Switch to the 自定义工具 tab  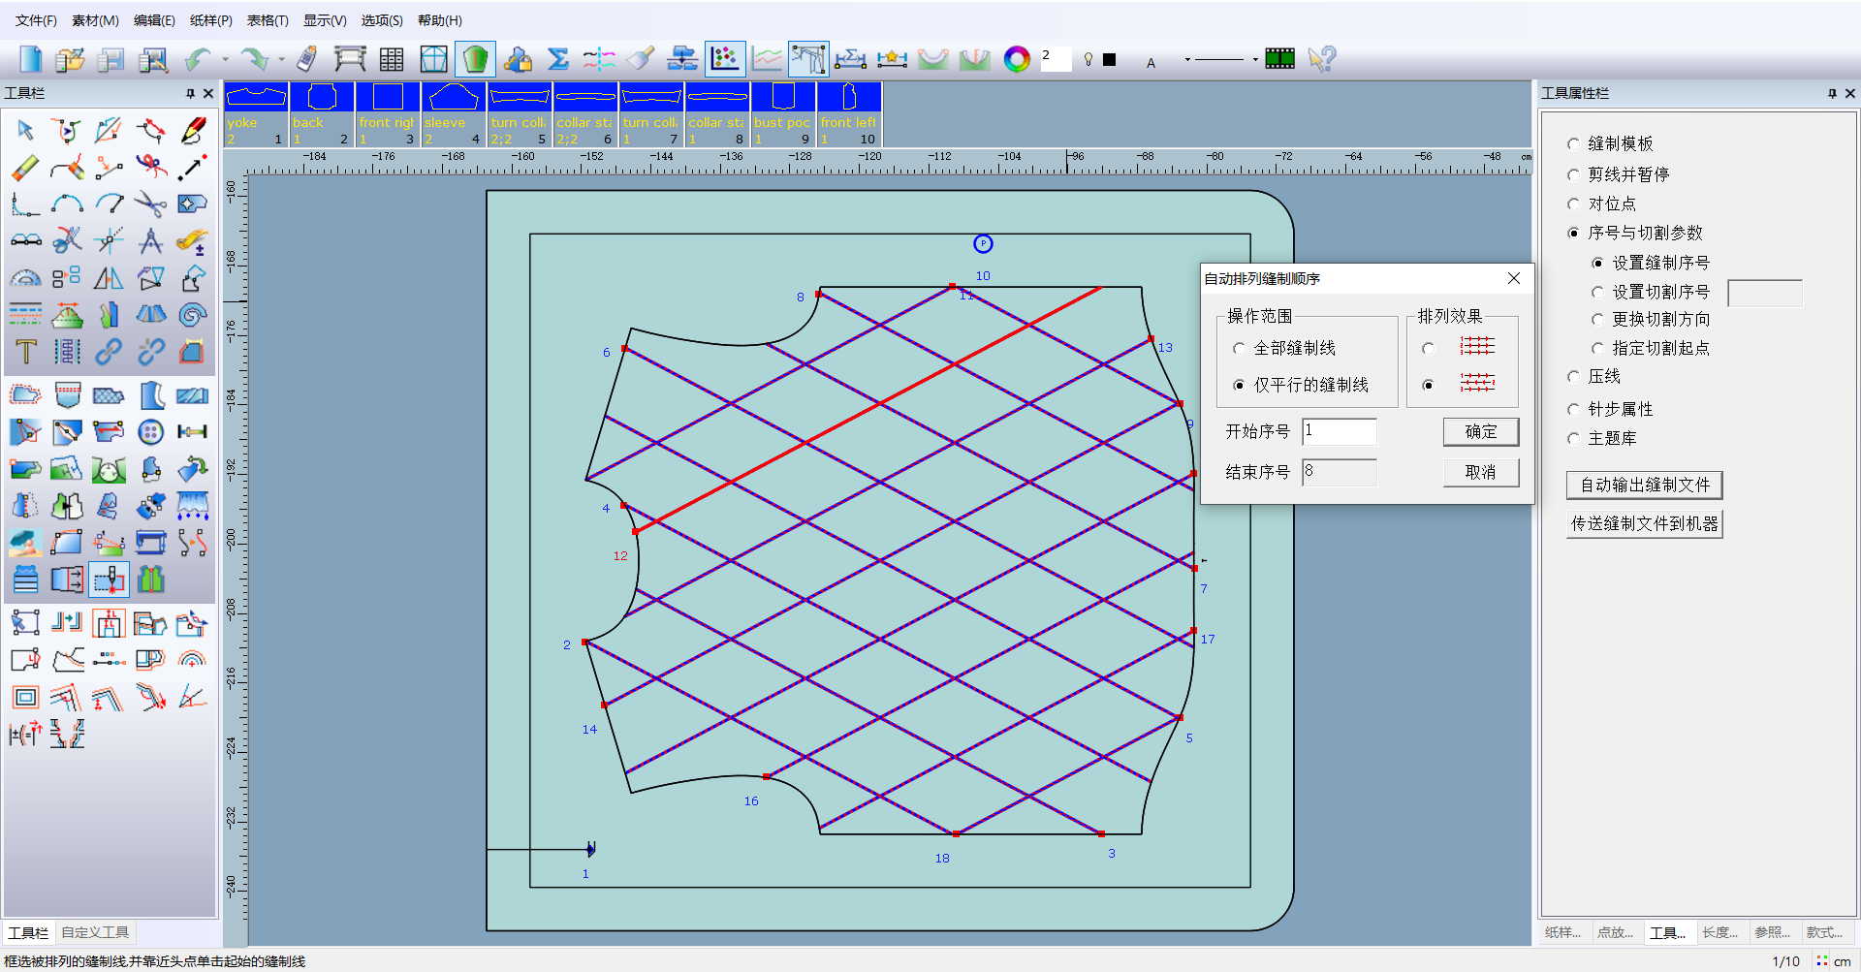pos(95,932)
